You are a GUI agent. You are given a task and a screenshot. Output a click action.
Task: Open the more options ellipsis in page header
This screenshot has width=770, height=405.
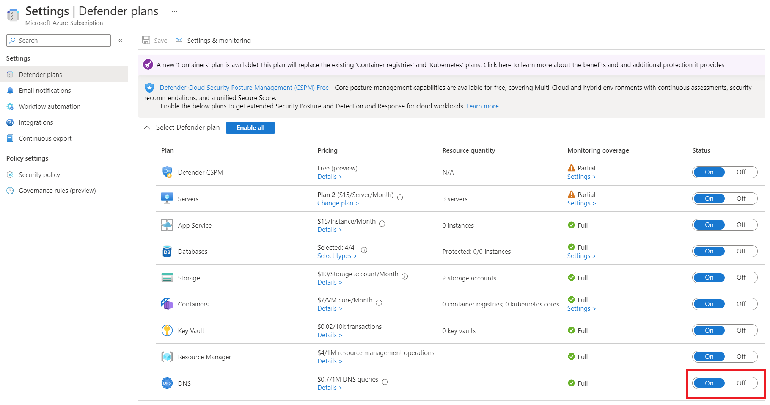[174, 11]
